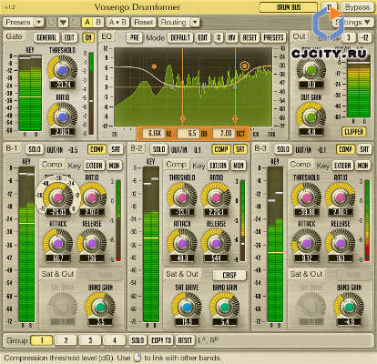
Task: Click the B-2 ATTACK knob
Action: pos(182,243)
